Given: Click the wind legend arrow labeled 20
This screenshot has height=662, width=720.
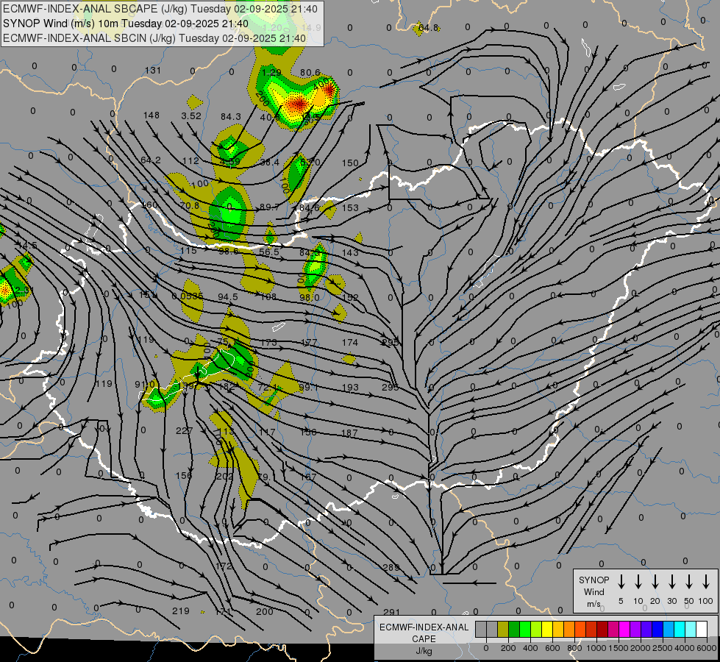Looking at the screenshot, I should click(655, 582).
